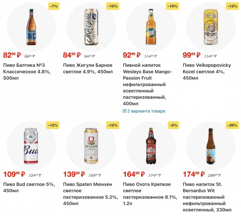
Task: Open "Пиво Velkopopovicky Kozel светлое" product link
Action: tap(207, 71)
